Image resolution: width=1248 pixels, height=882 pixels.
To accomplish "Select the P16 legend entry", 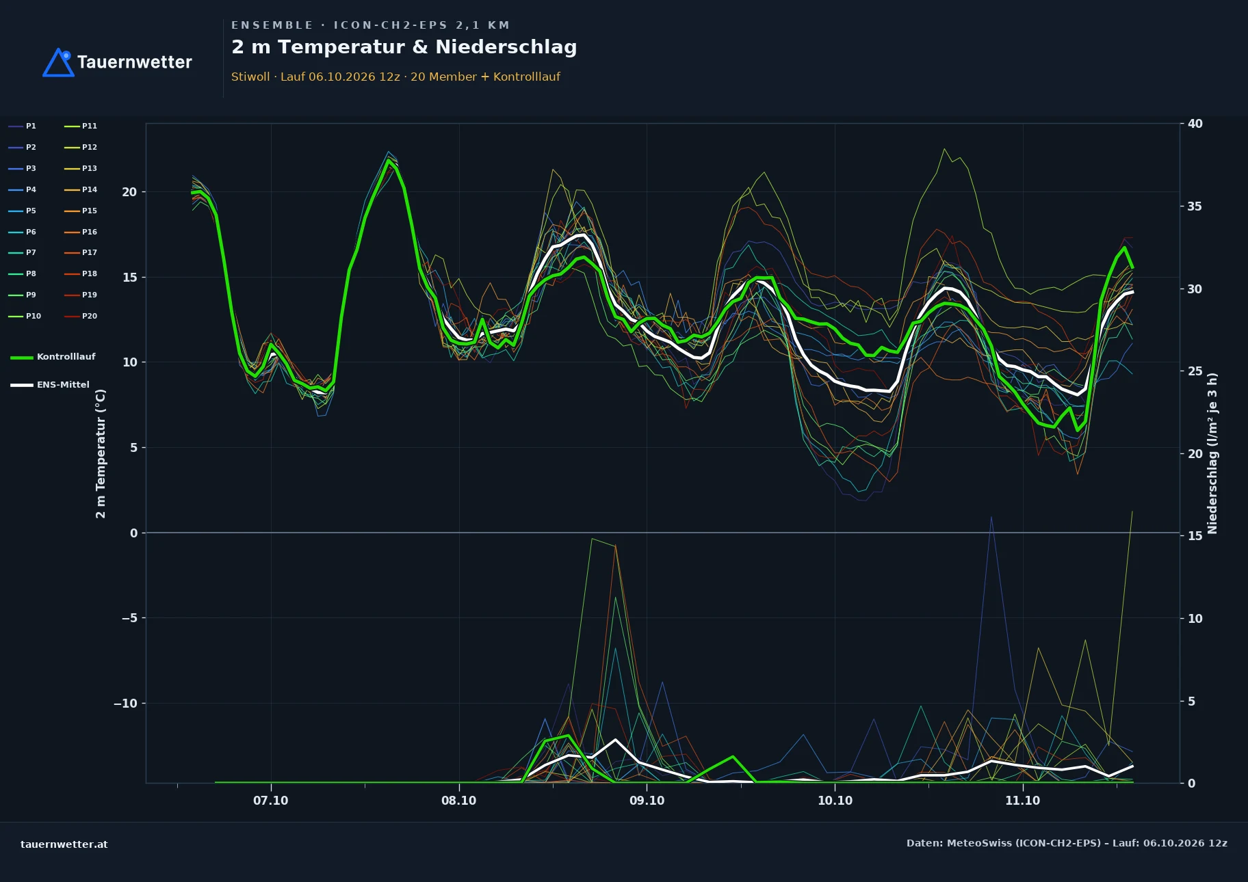I will (x=81, y=232).
